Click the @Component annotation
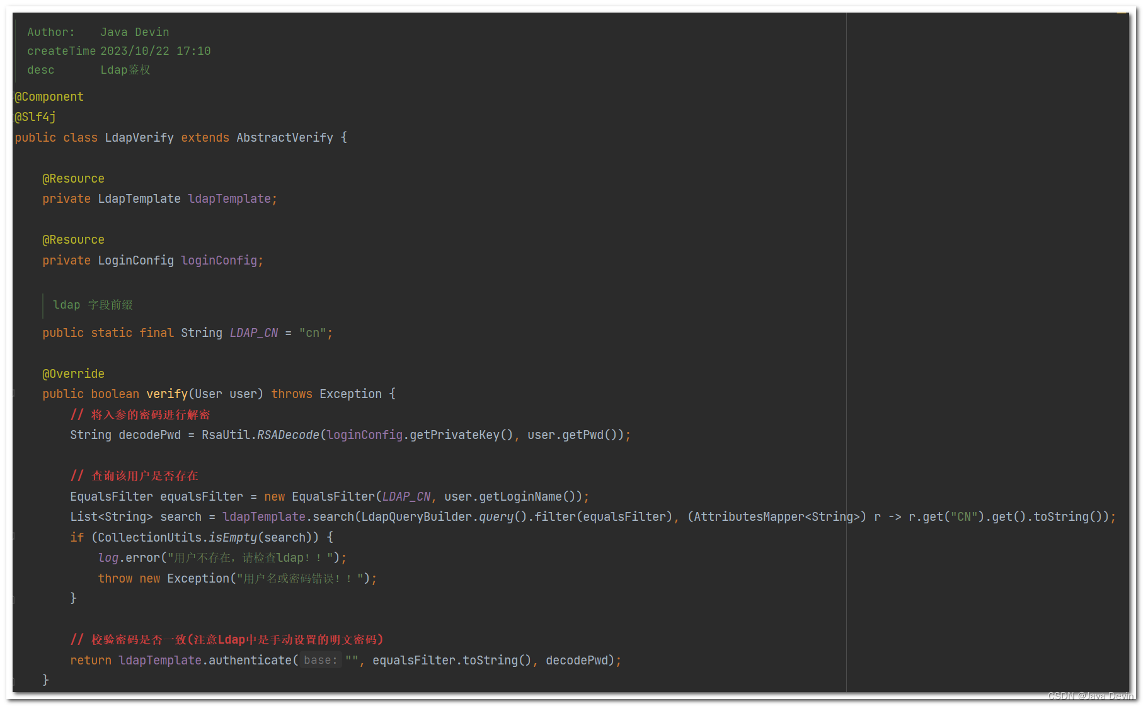 [x=49, y=96]
